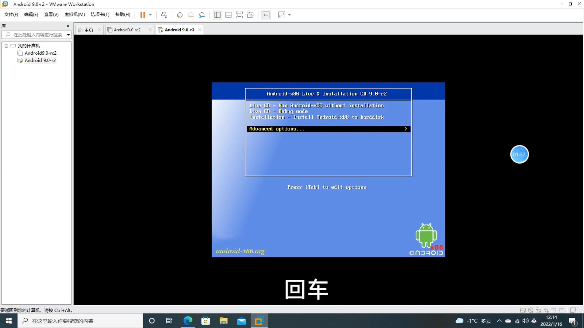Open the OneDrive cloud tray icon

pyautogui.click(x=508, y=321)
